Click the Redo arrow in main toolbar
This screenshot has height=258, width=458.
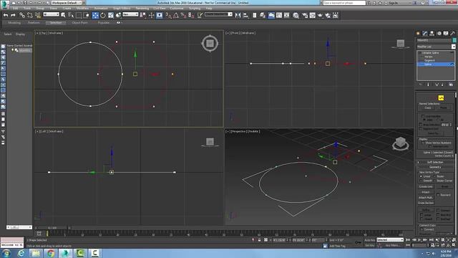point(13,15)
